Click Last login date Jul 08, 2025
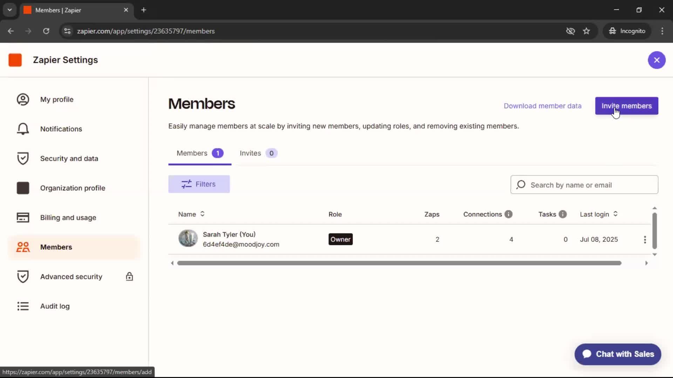 [599, 239]
